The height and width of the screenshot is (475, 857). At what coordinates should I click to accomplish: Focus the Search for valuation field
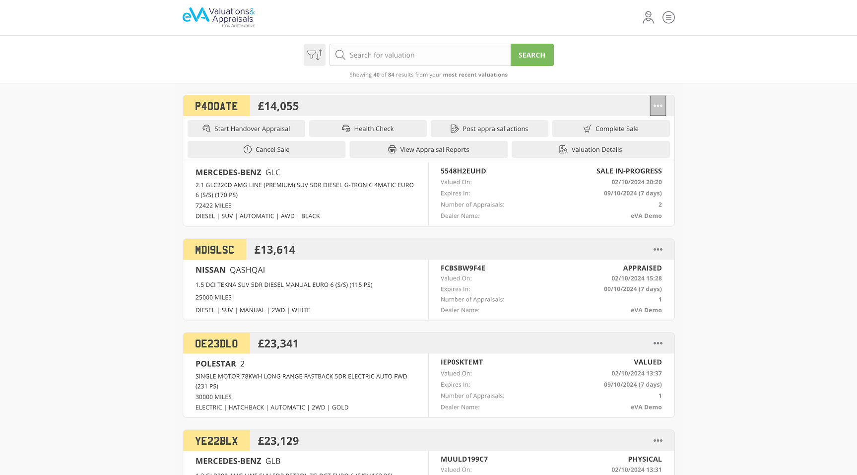coord(420,55)
